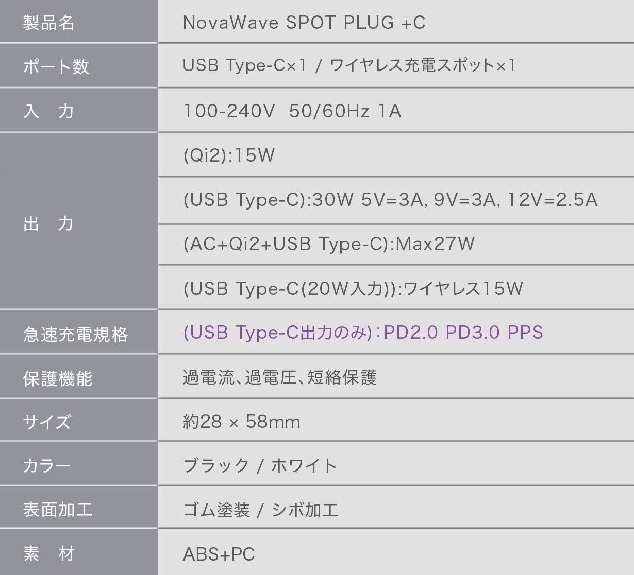Click the (Qi2):15W output row

[396, 155]
